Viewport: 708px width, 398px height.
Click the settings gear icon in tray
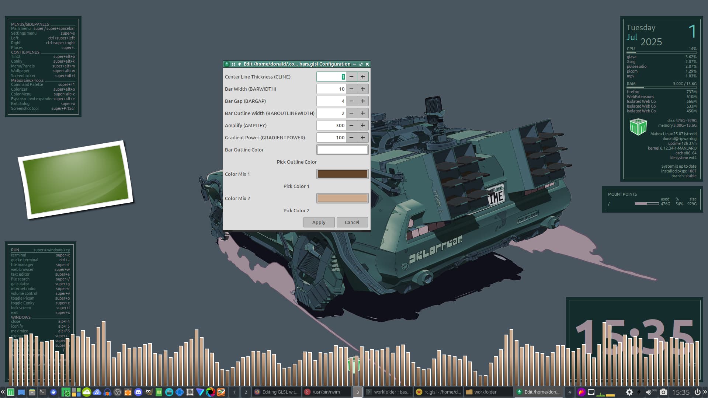click(x=629, y=392)
